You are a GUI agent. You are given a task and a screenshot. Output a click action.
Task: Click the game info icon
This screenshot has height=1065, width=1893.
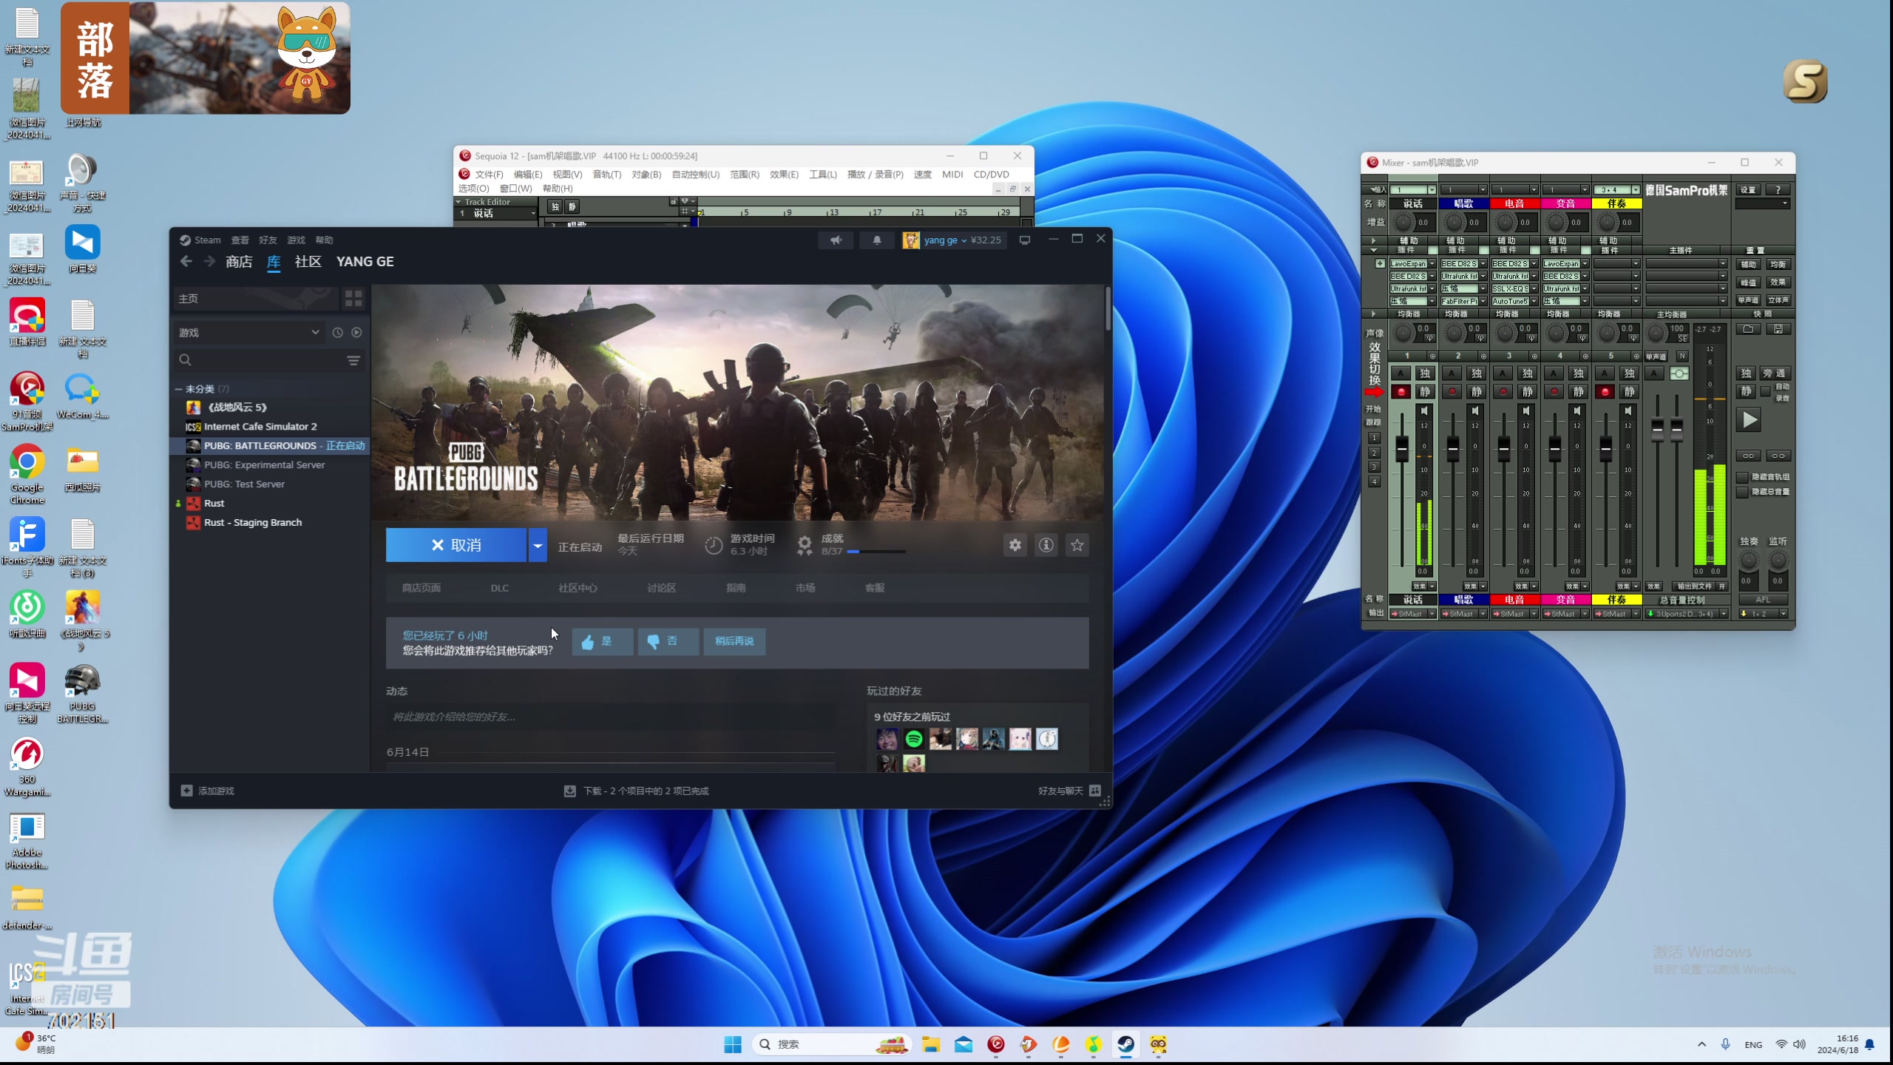[1046, 545]
